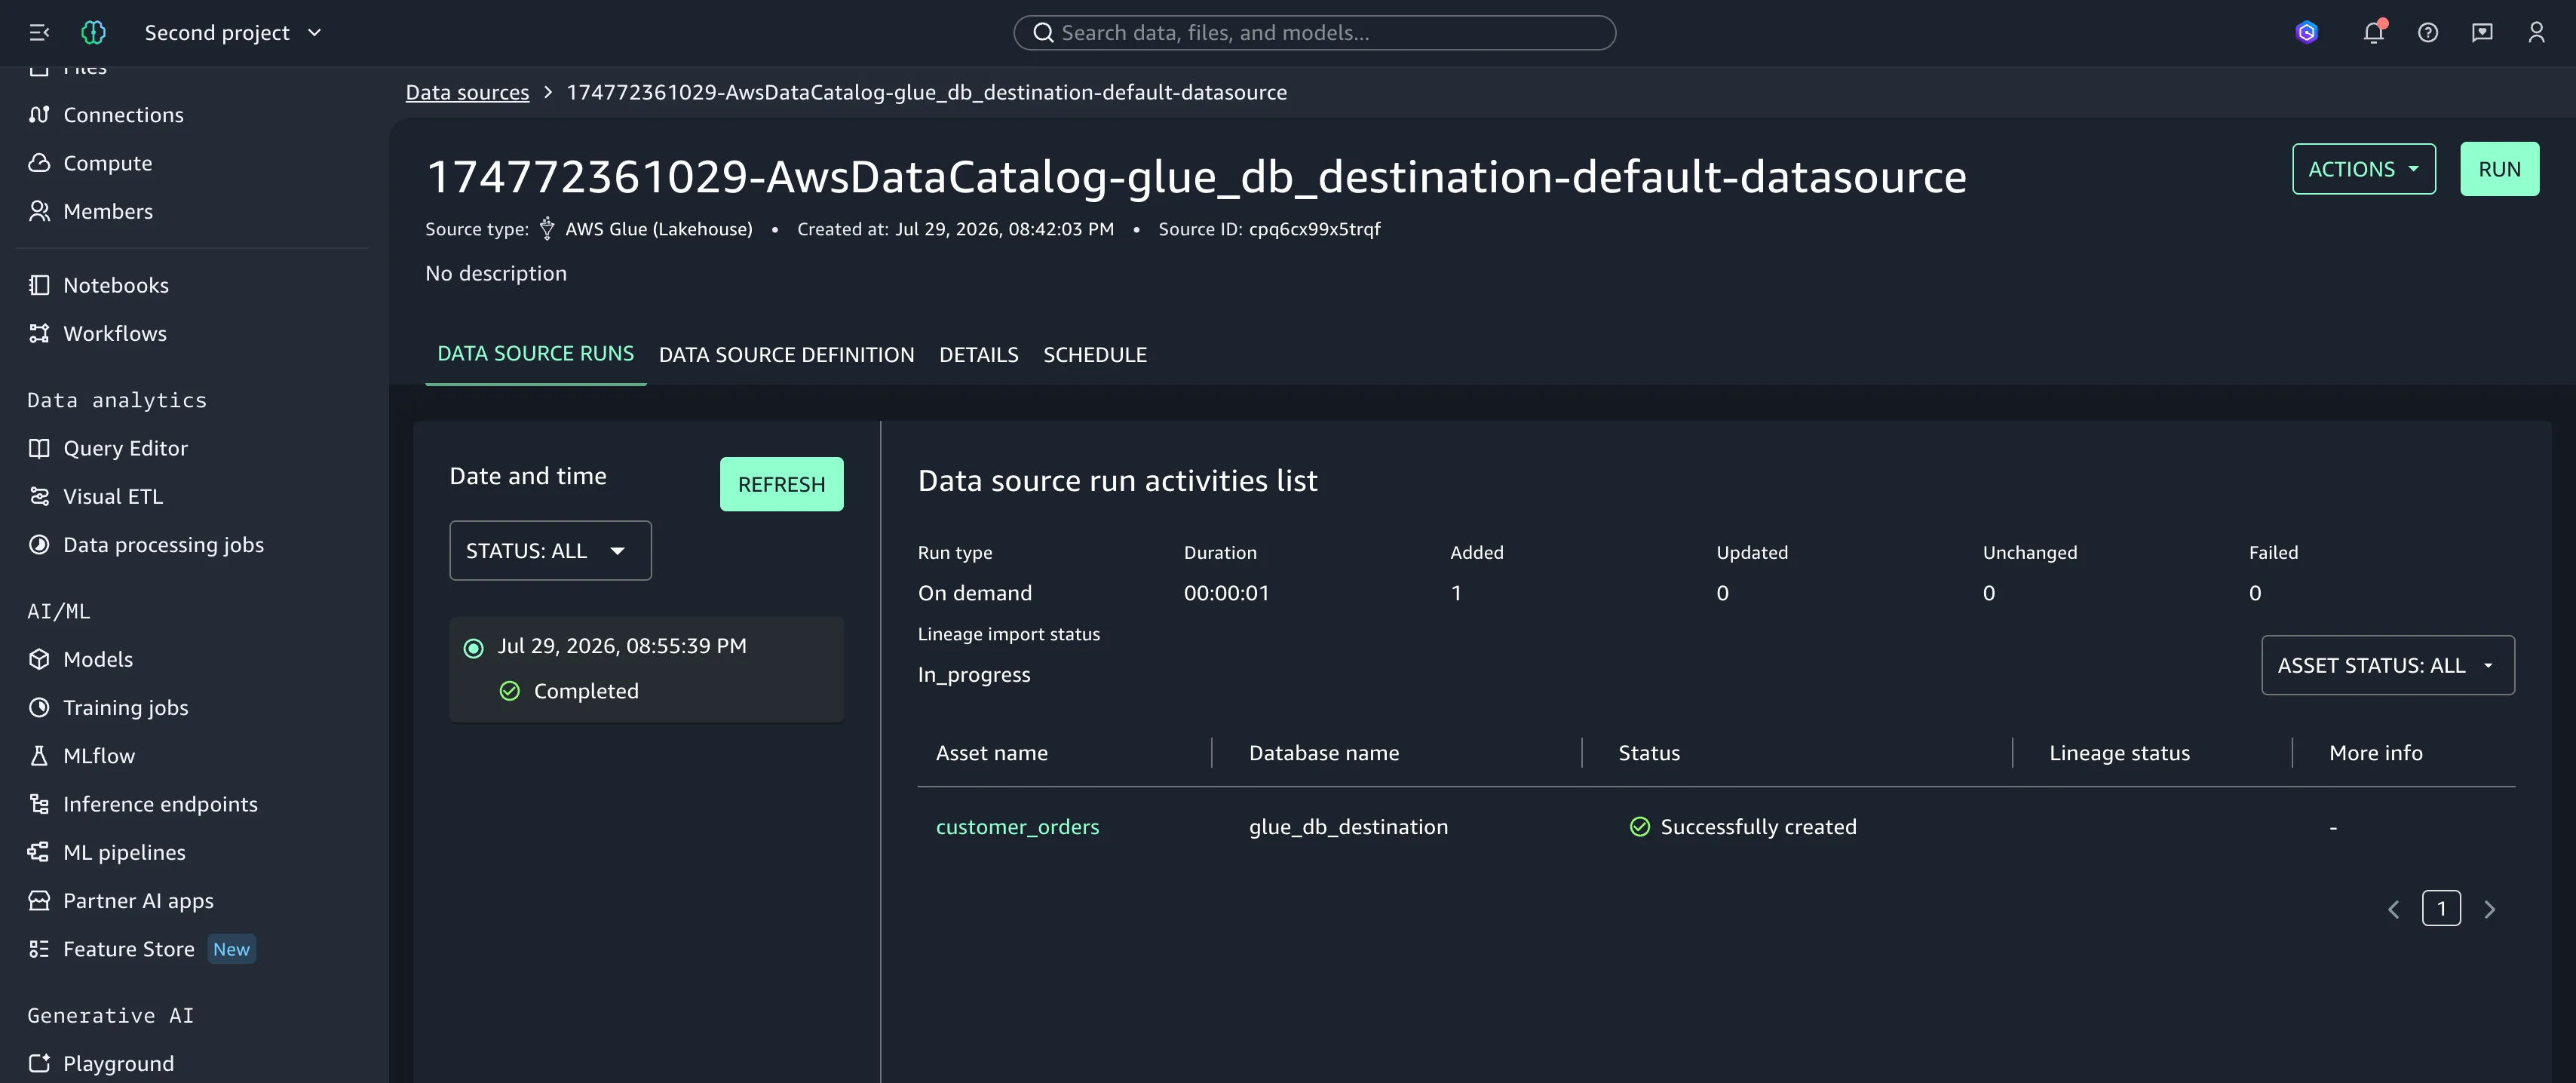Switch to DATA SOURCE RUNS tab
Image resolution: width=2576 pixels, height=1083 pixels.
(x=535, y=354)
